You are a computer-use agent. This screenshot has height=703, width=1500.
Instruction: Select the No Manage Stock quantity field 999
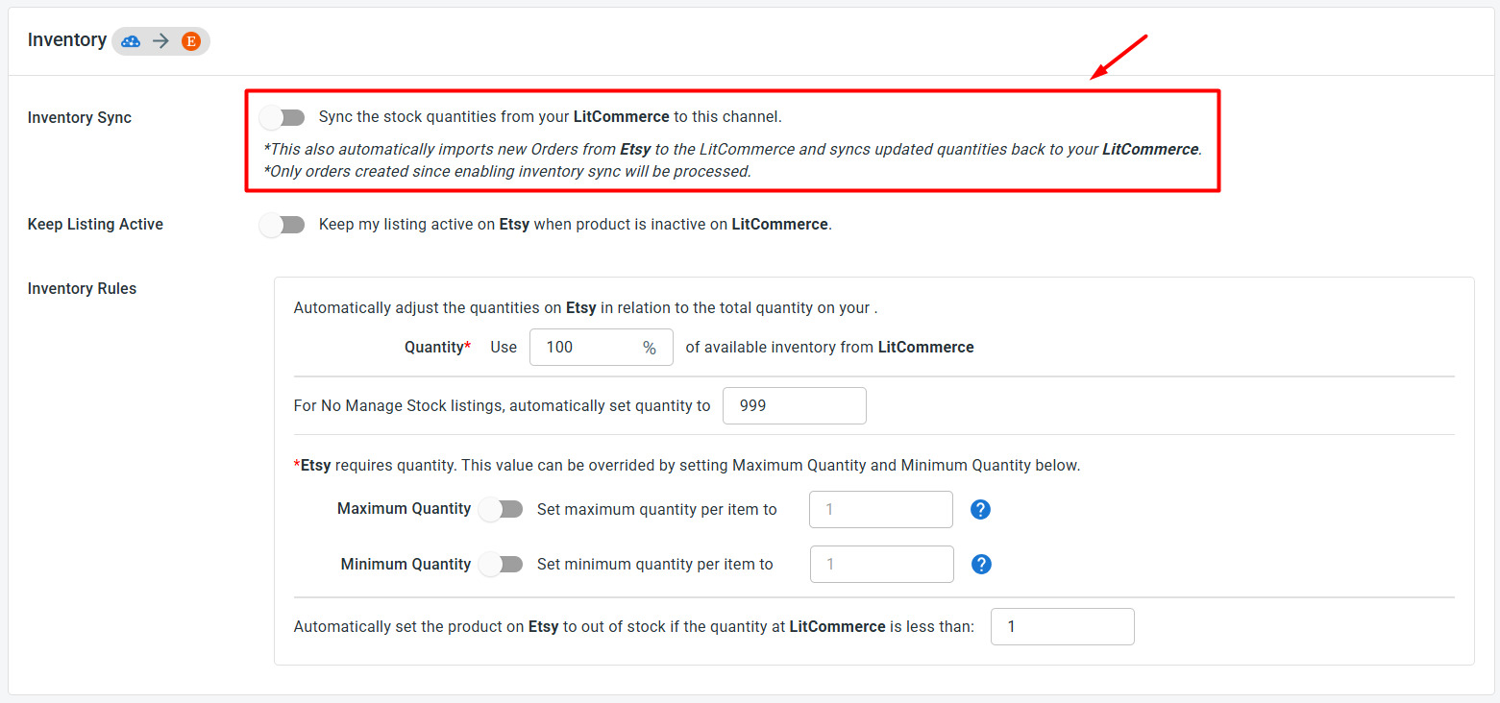(x=795, y=405)
